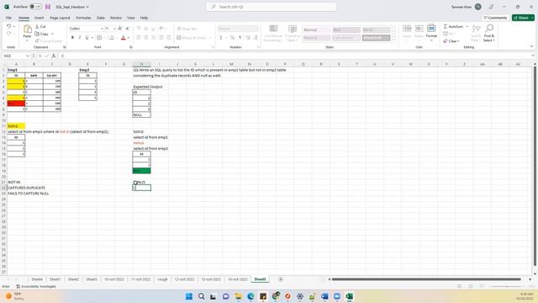Click the Redo icon
This screenshot has width=538, height=303.
point(9,34)
